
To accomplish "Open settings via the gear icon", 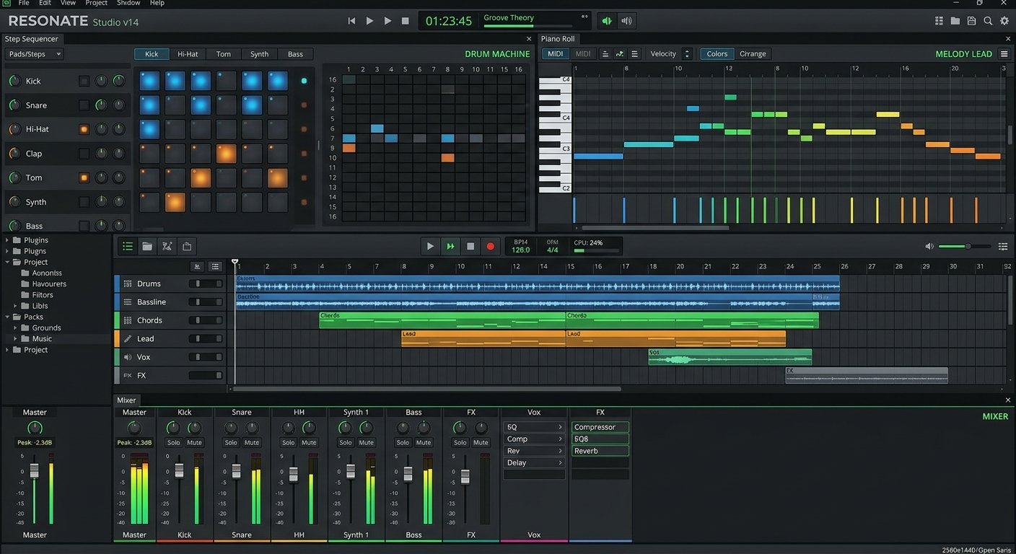I will (x=1004, y=21).
